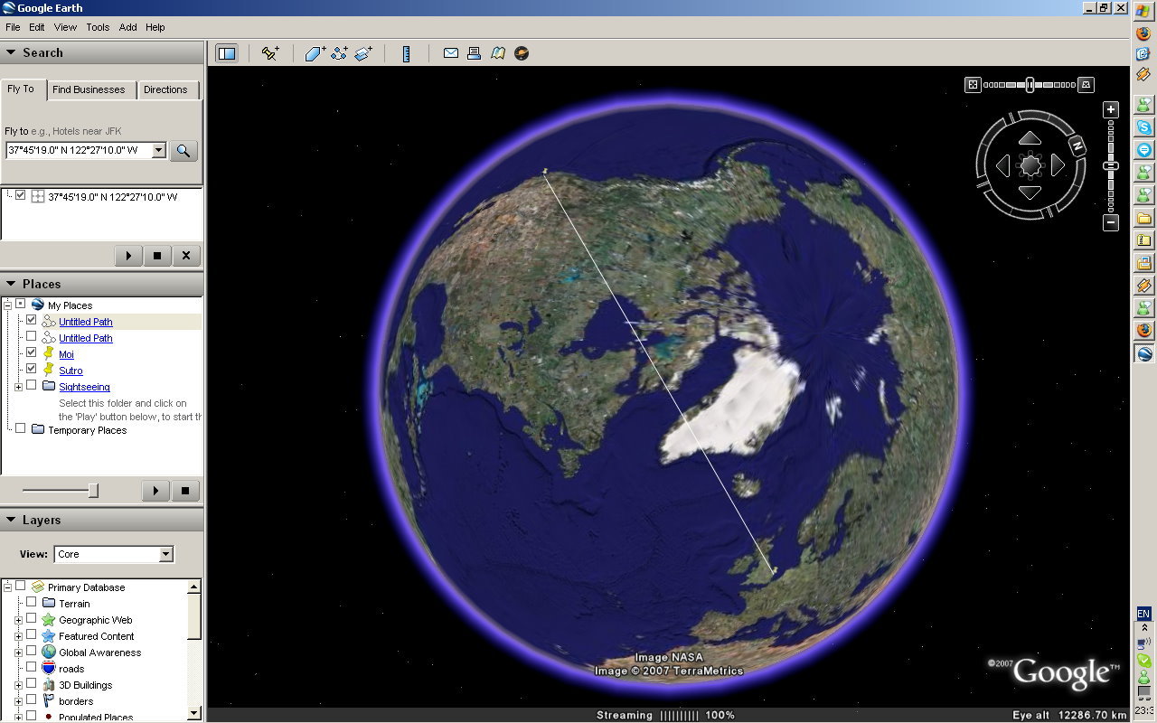Click the Add Polygon tool icon
Viewport: 1157px width, 723px height.
315,53
